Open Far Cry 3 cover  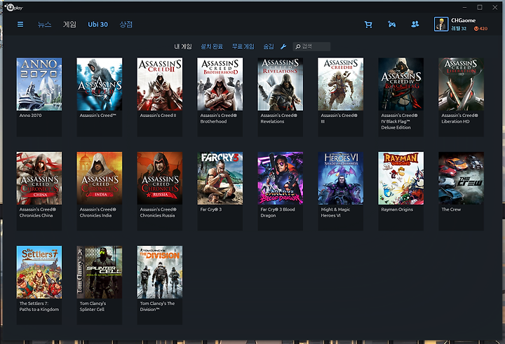point(220,178)
